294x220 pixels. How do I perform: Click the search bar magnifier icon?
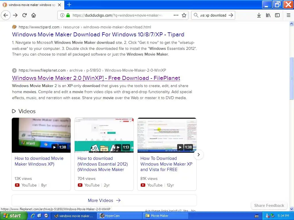coord(196,15)
